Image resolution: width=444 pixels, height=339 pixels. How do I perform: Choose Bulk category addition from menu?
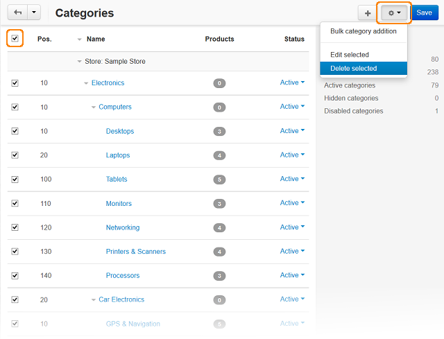(364, 31)
